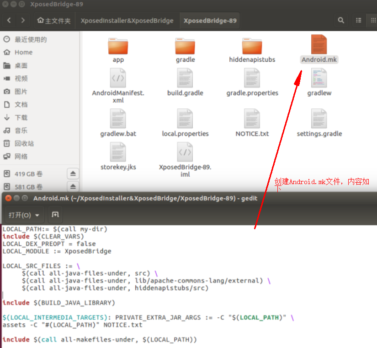Go to XposedInstaller&XposedBridge path segment
377x348 pixels.
click(127, 21)
